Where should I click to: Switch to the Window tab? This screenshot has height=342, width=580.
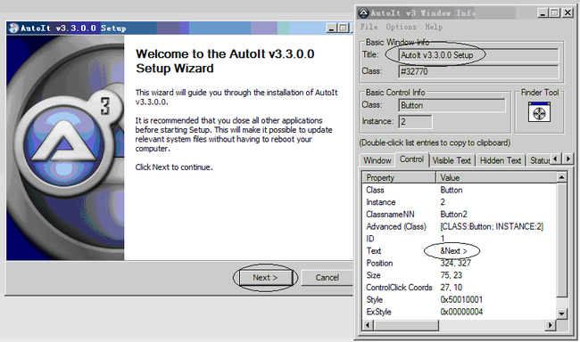[x=377, y=160]
